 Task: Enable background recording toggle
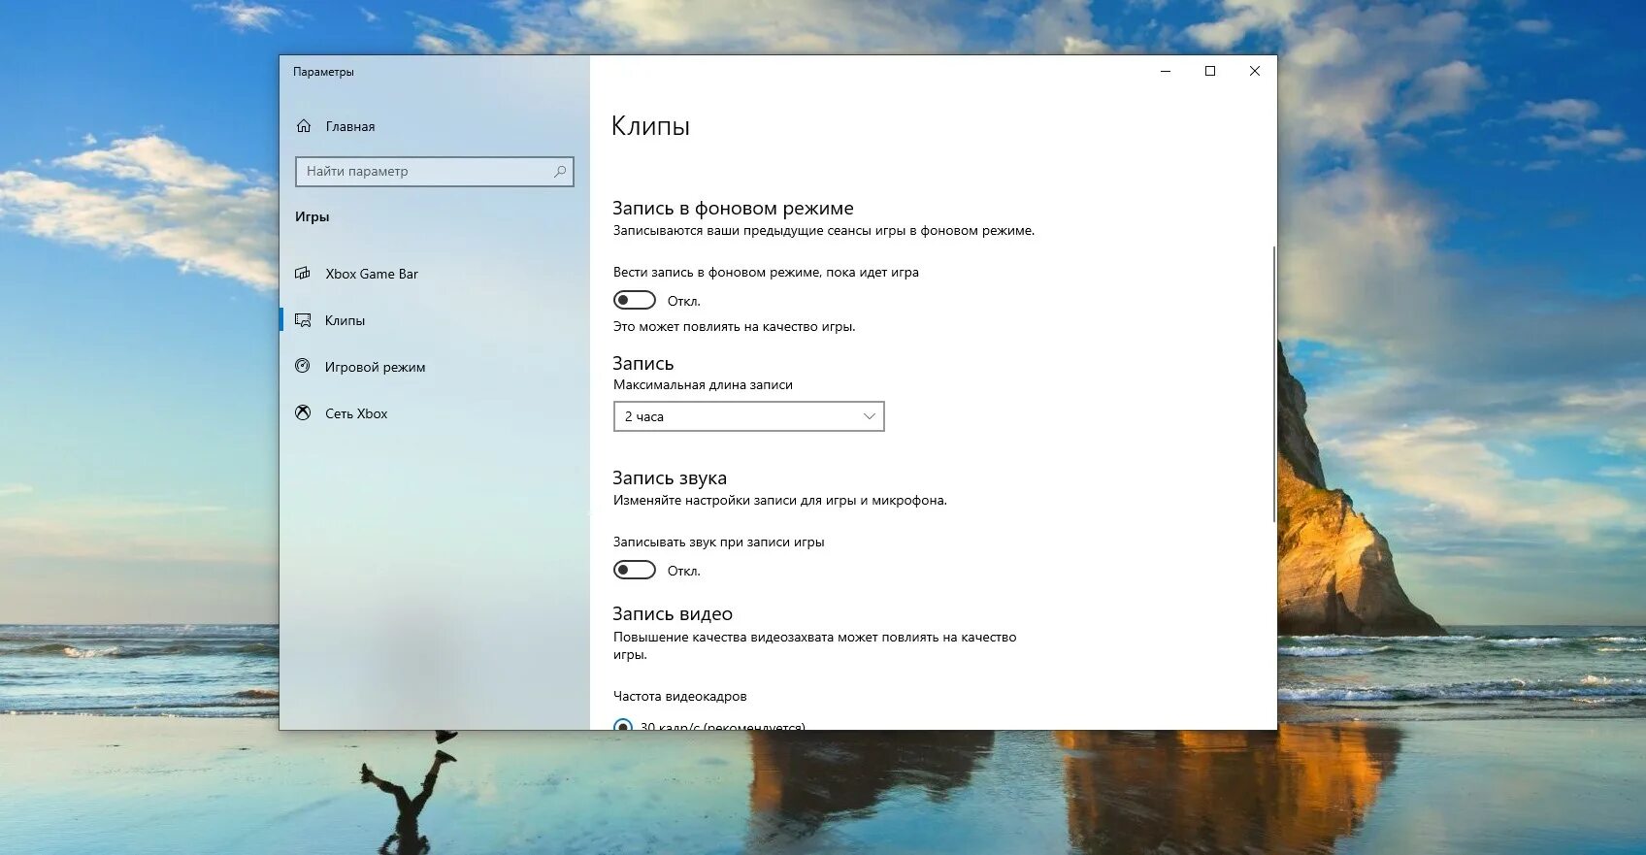pos(635,300)
